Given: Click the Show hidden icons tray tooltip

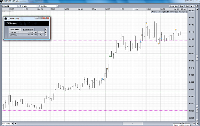Looking at the screenshot, I should pyautogui.click(x=181, y=125).
